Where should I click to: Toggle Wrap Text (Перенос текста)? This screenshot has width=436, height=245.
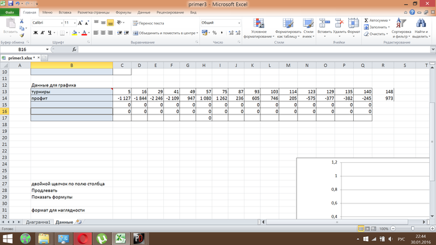click(x=148, y=23)
